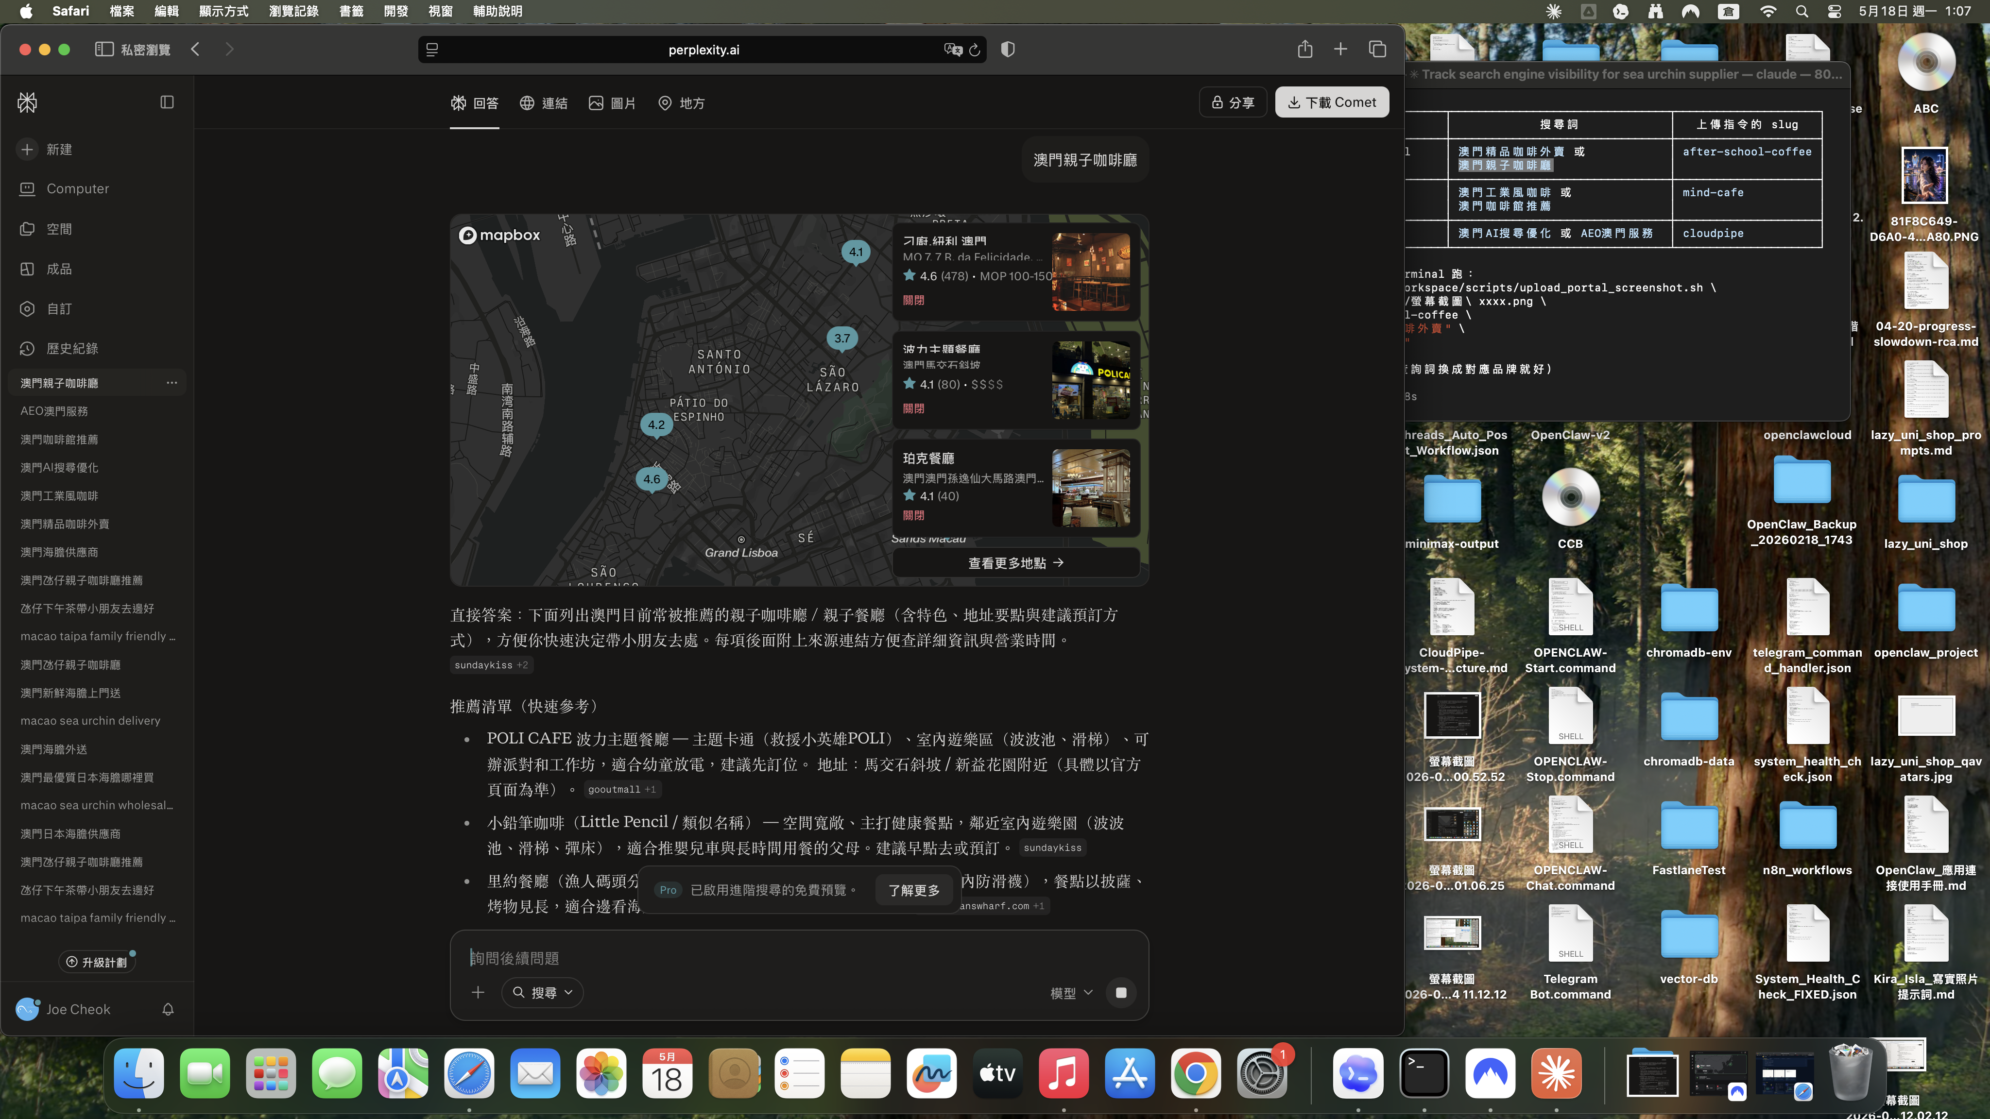
Task: Open 波力主題餐廳 place card
Action: [1016, 380]
